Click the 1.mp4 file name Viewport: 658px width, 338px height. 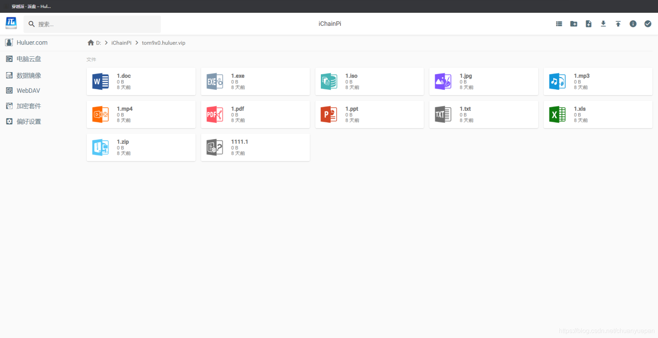tap(125, 109)
